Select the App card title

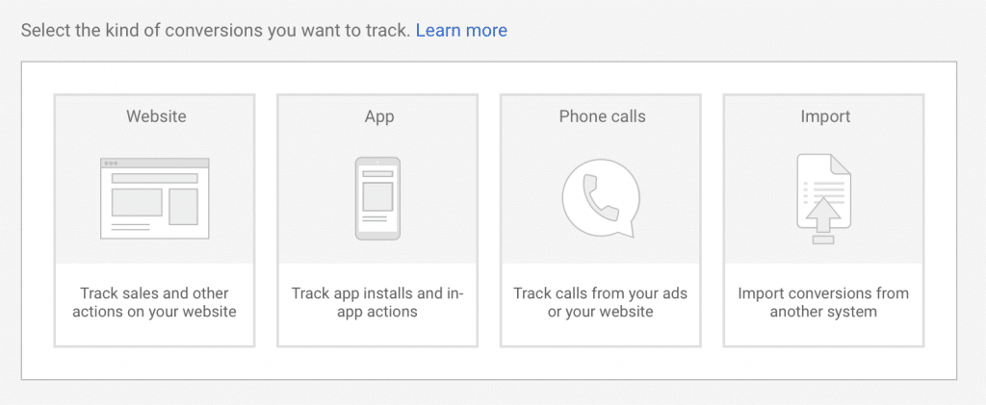point(379,116)
